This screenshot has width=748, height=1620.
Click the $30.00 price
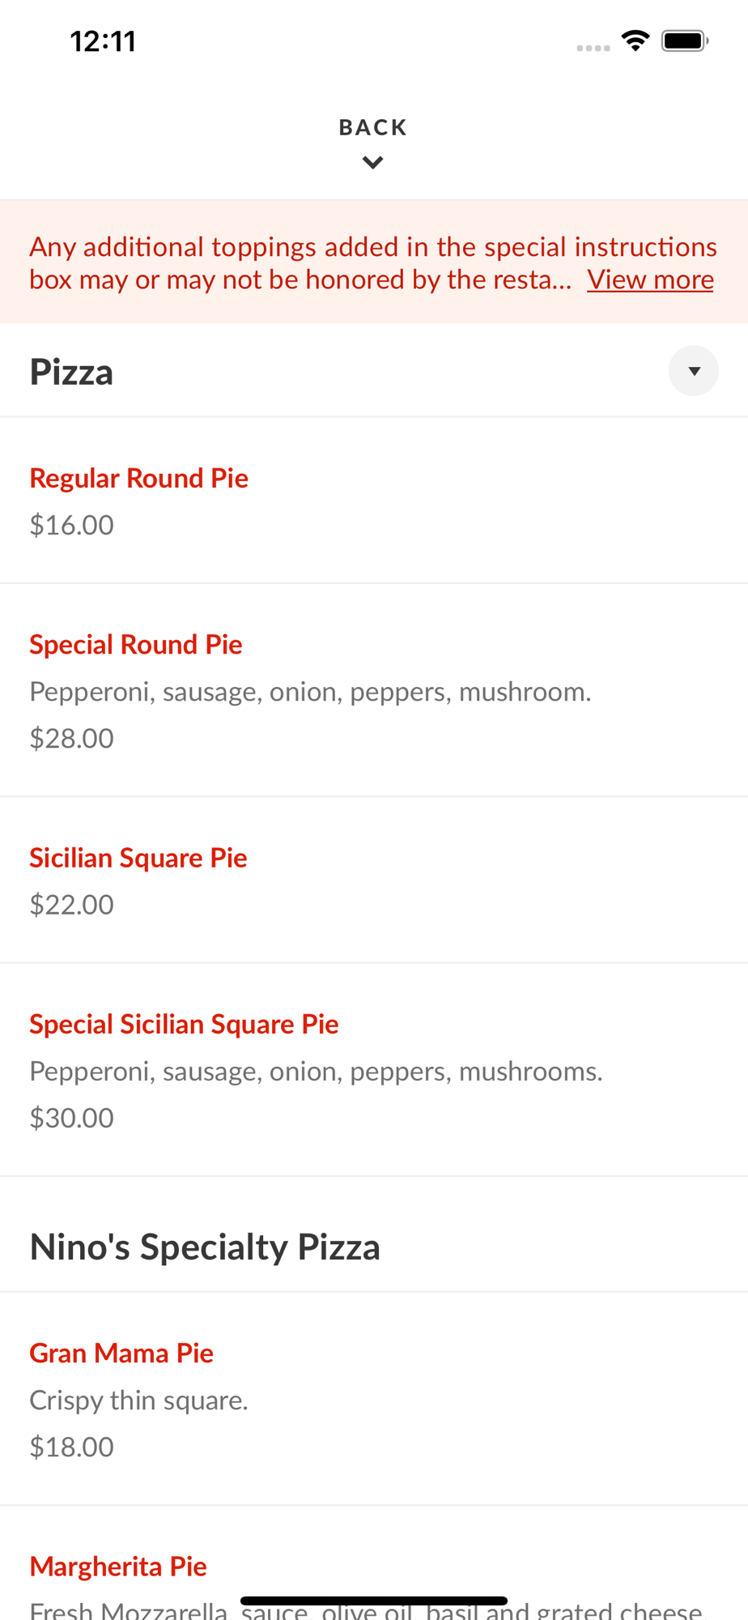(71, 1118)
